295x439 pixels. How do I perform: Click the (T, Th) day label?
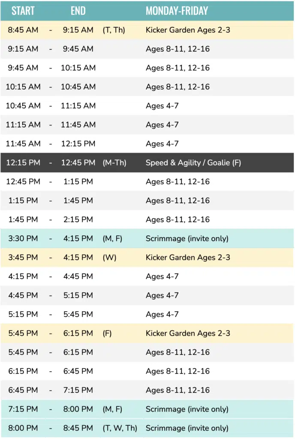pyautogui.click(x=114, y=30)
